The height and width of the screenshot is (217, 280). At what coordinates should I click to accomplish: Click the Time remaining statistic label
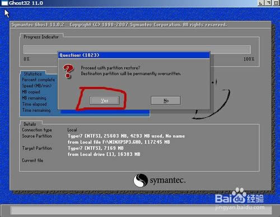pyautogui.click(x=36, y=110)
